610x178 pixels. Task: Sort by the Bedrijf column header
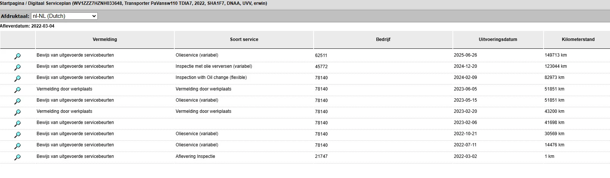click(x=383, y=39)
